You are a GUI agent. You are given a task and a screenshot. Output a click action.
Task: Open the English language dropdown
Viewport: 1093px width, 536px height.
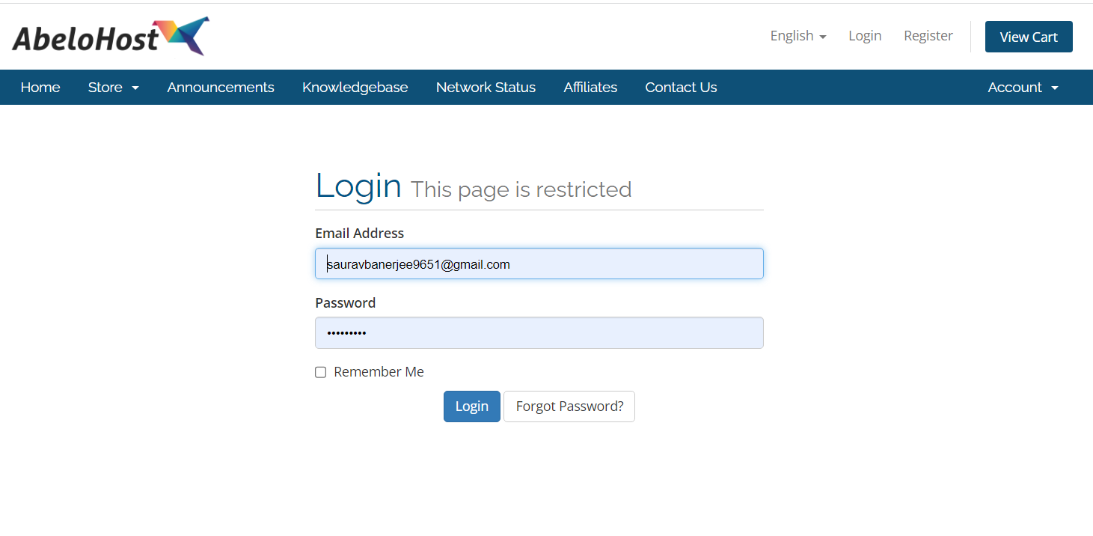pos(797,36)
